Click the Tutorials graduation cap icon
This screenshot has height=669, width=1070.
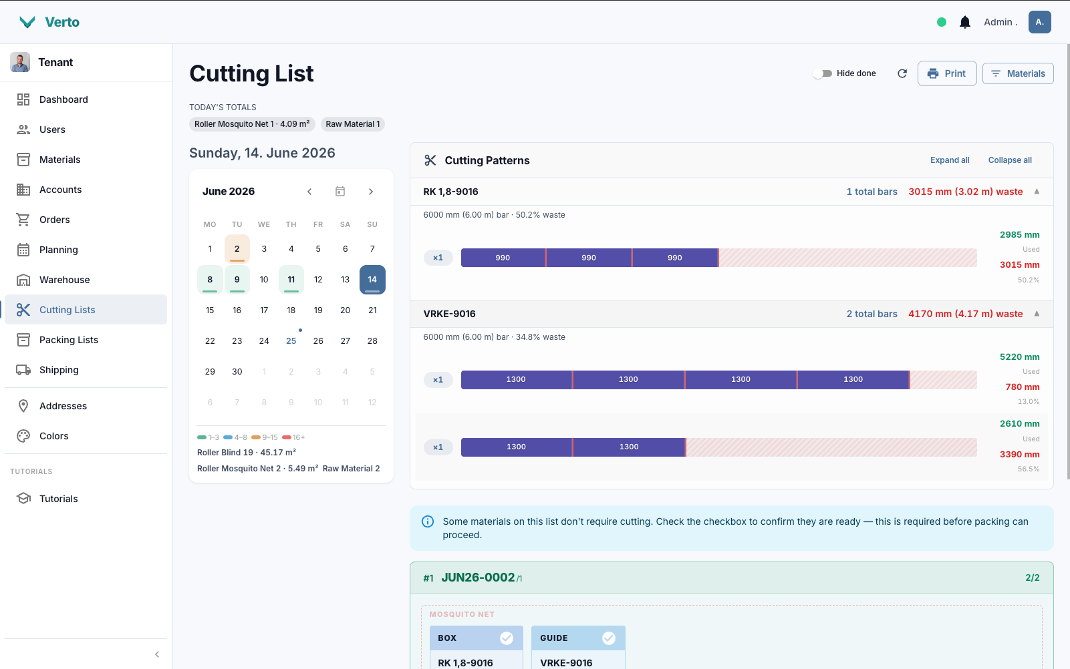(23, 499)
